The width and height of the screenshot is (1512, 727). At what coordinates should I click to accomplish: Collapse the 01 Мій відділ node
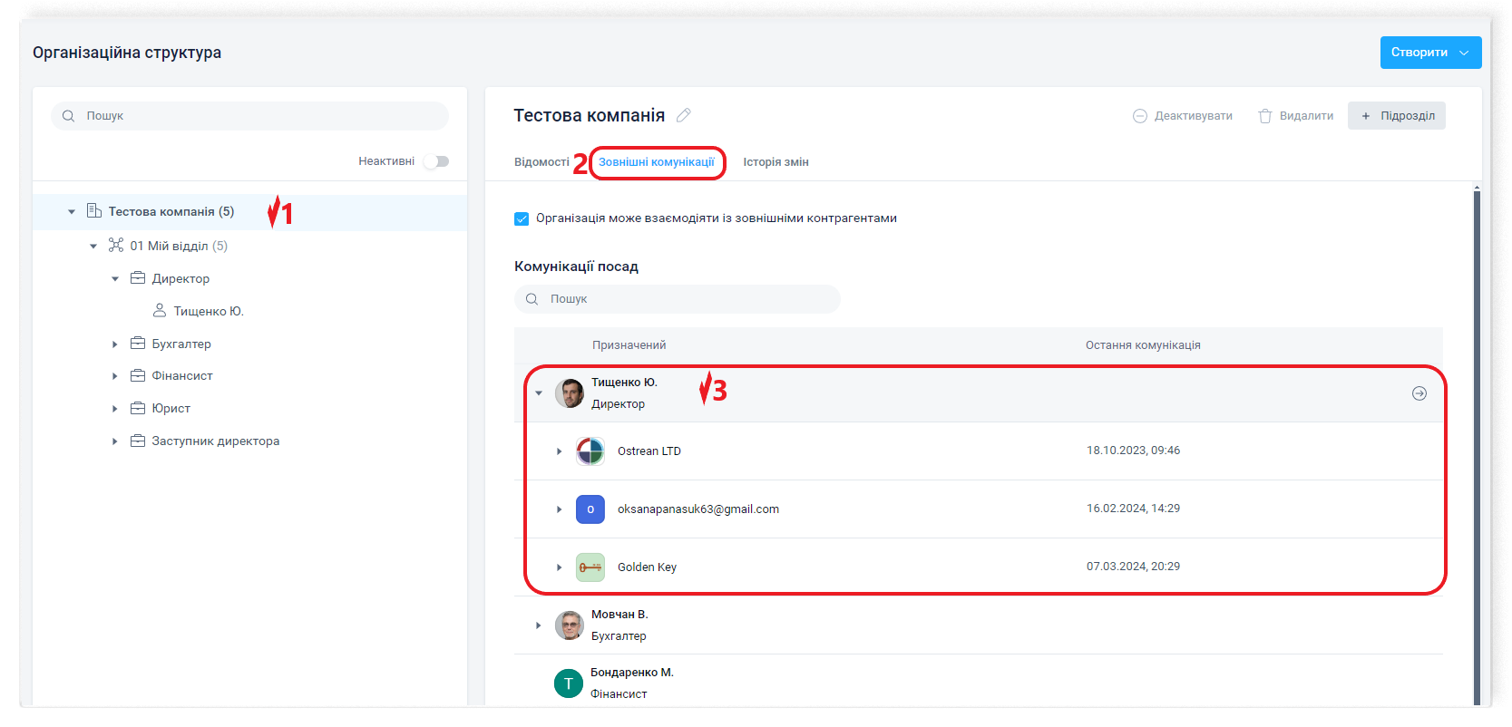pos(93,247)
